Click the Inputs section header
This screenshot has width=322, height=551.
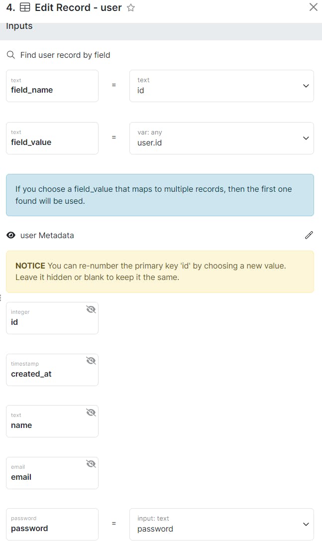click(19, 26)
